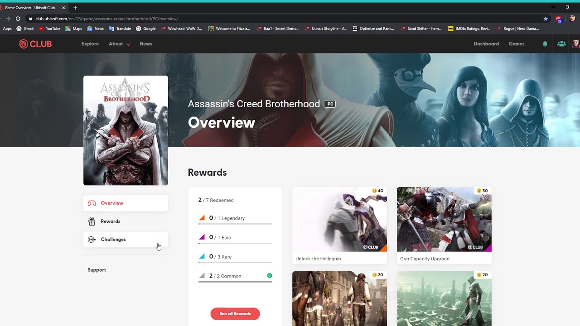Viewport: 580px width, 326px height.
Task: Click the See all Rewards button
Action: 235,314
